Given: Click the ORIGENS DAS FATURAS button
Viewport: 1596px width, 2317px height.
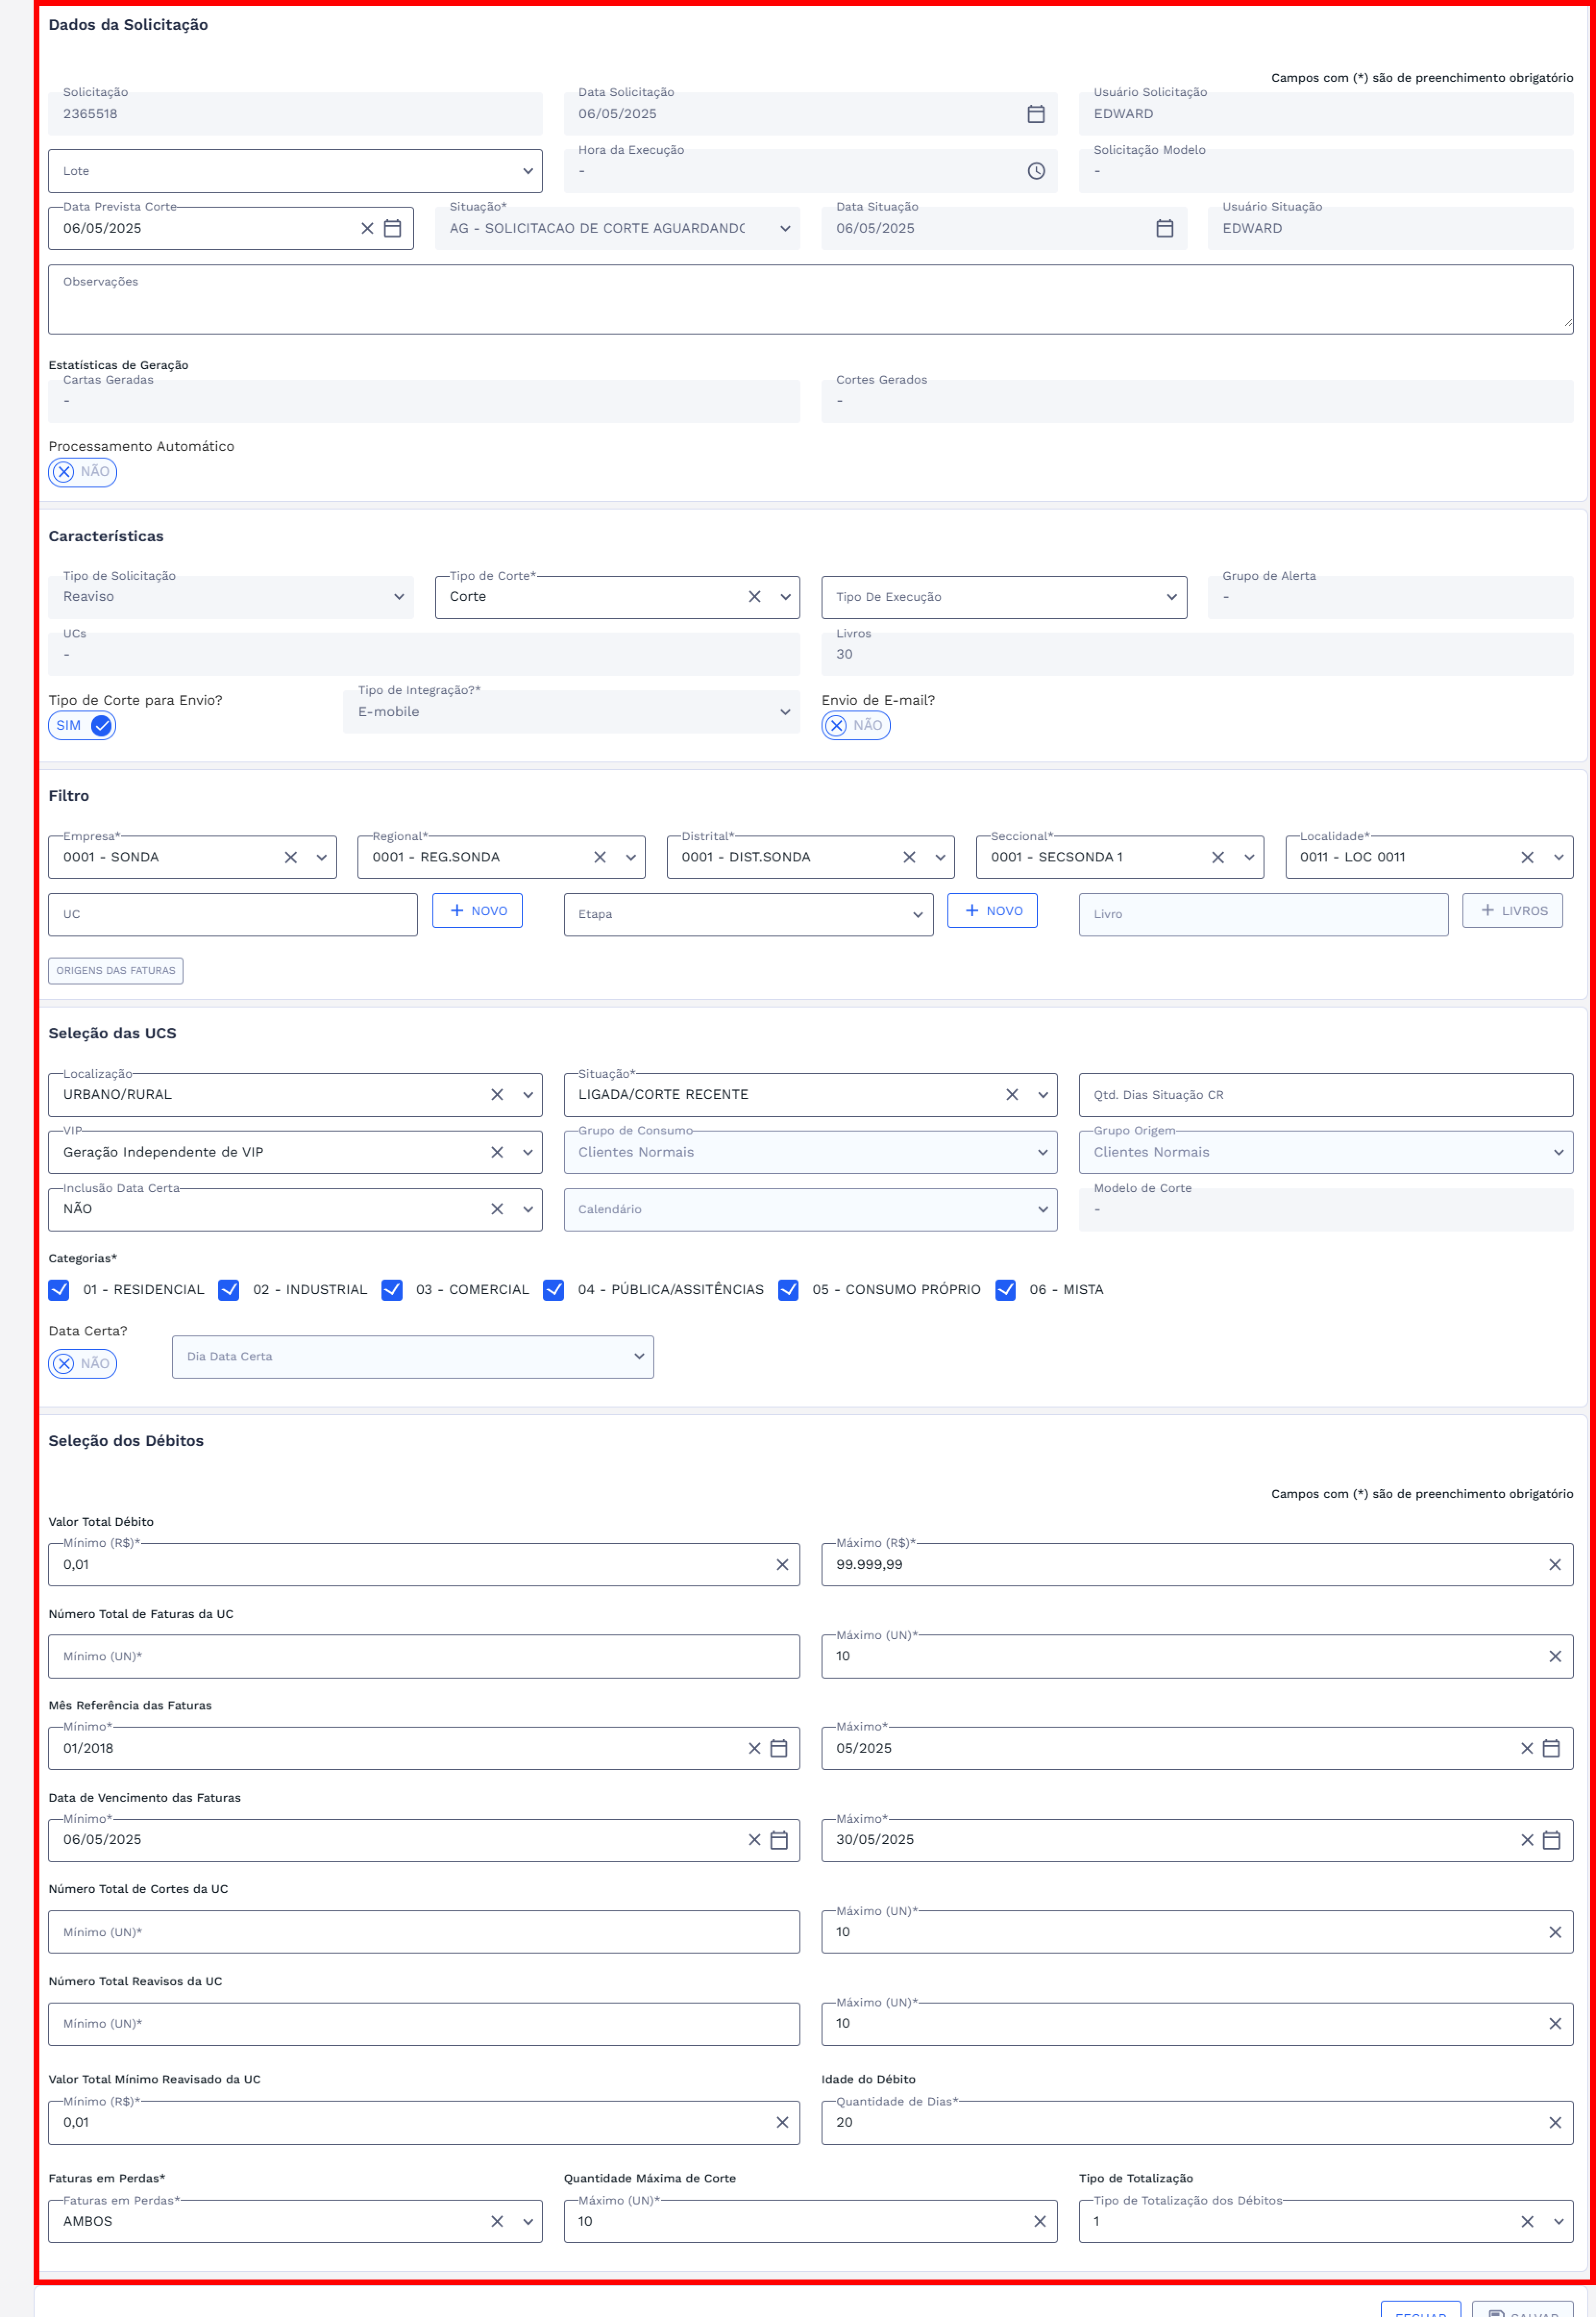Looking at the screenshot, I should pos(116,971).
